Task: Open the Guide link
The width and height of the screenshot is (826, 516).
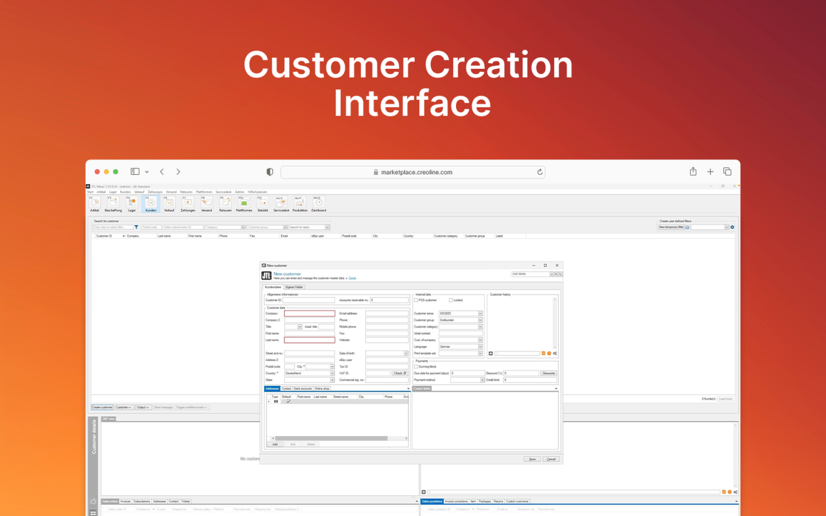Action: pos(352,278)
